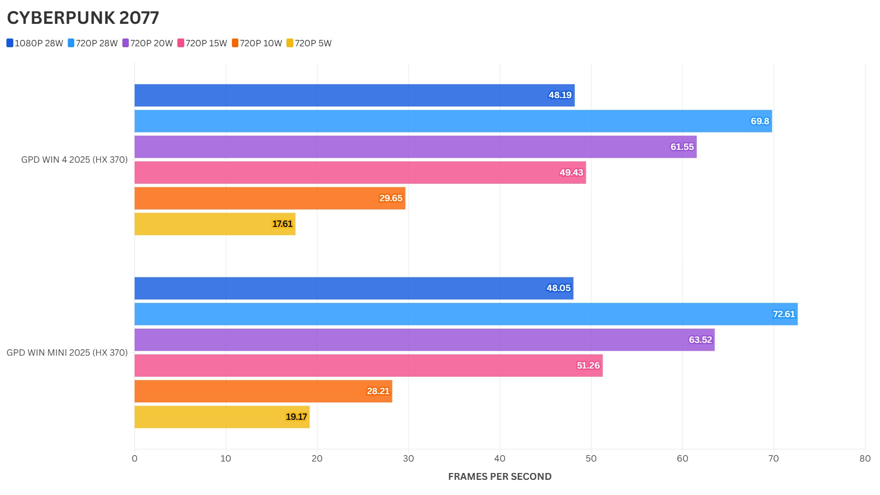Viewport: 880px width, 495px height.
Task: Select the orange 29.65 bar
Action: point(269,198)
